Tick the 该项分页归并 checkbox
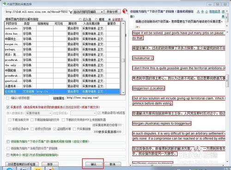The height and width of the screenshot is (170, 231). click(32, 129)
